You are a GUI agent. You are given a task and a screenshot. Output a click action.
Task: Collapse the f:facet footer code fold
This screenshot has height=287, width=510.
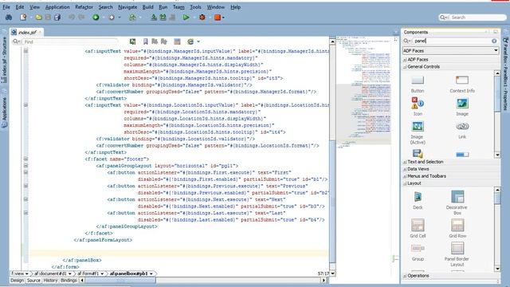(x=25, y=159)
